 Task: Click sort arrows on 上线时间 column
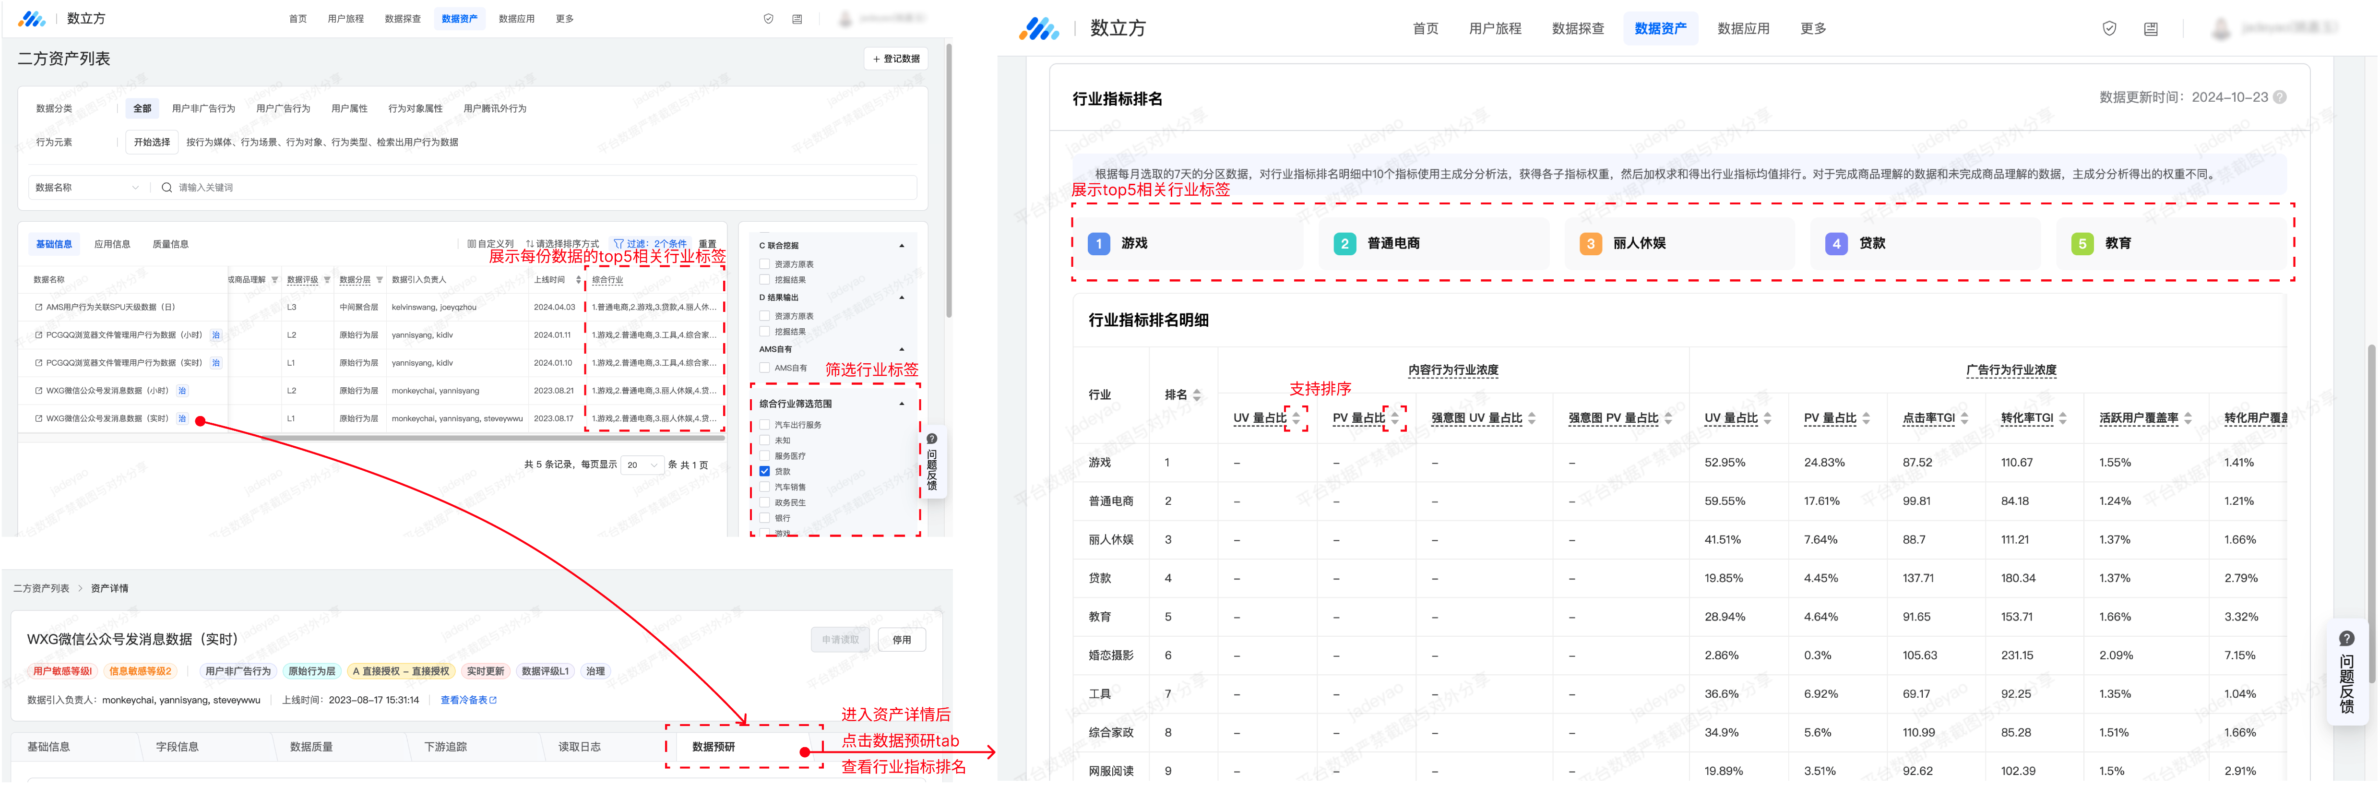coord(578,280)
